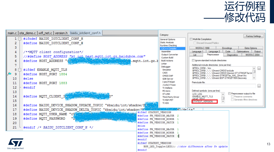Screen dimensions: 274x152
Task: Select TI Stellaris category
Action: pyautogui.click(x=167, y=88)
